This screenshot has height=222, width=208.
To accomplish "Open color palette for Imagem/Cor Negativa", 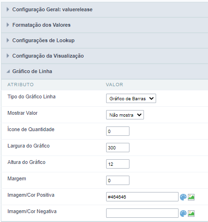I will point(183,214).
